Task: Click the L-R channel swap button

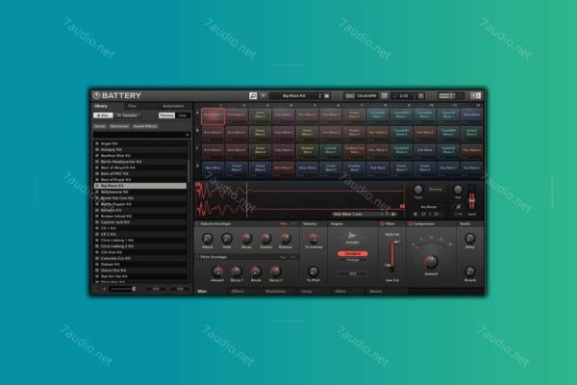Action: [x=458, y=214]
